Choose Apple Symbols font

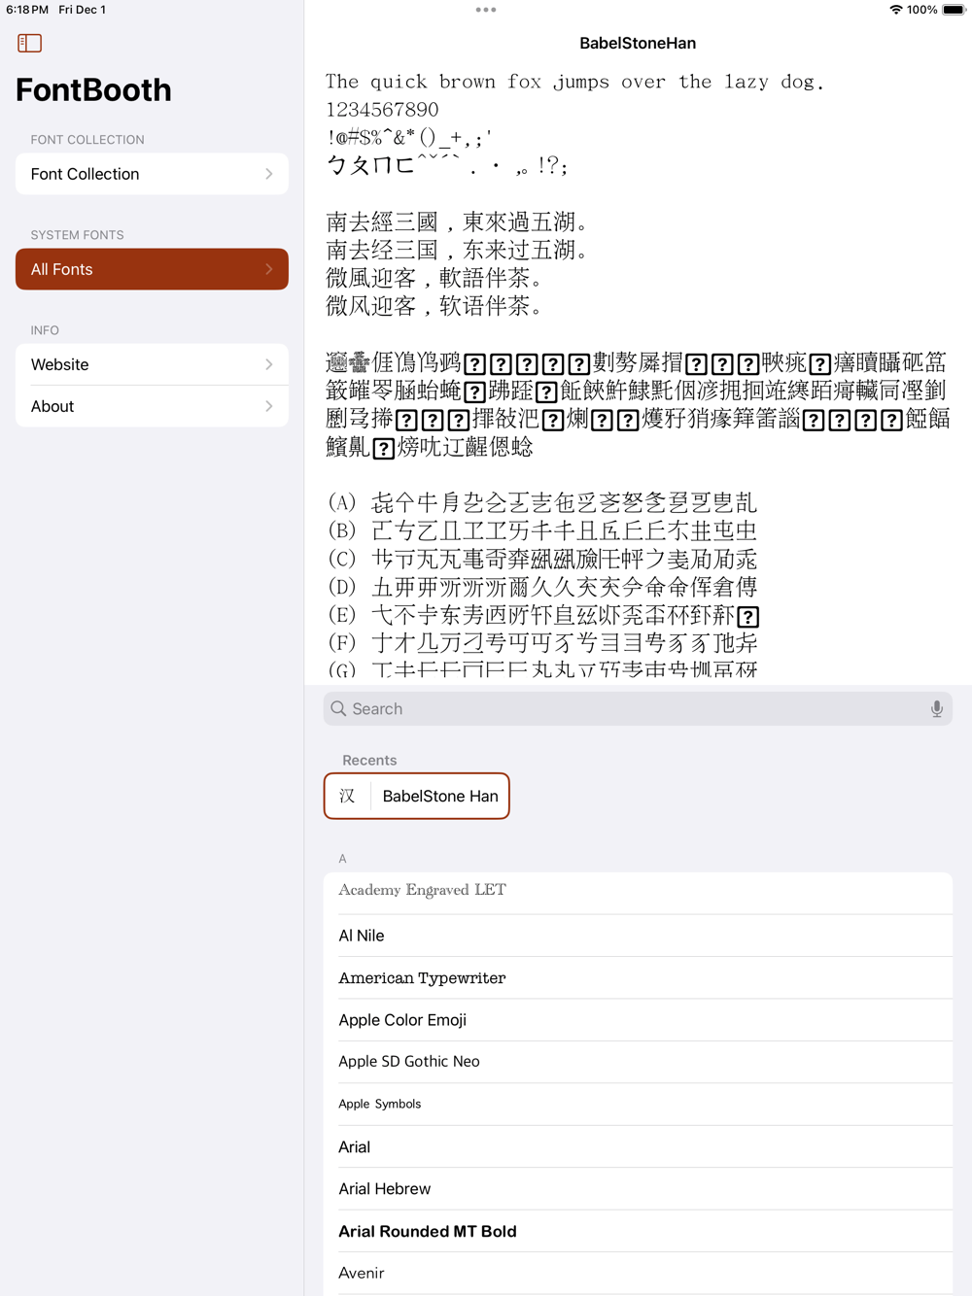click(x=638, y=1105)
